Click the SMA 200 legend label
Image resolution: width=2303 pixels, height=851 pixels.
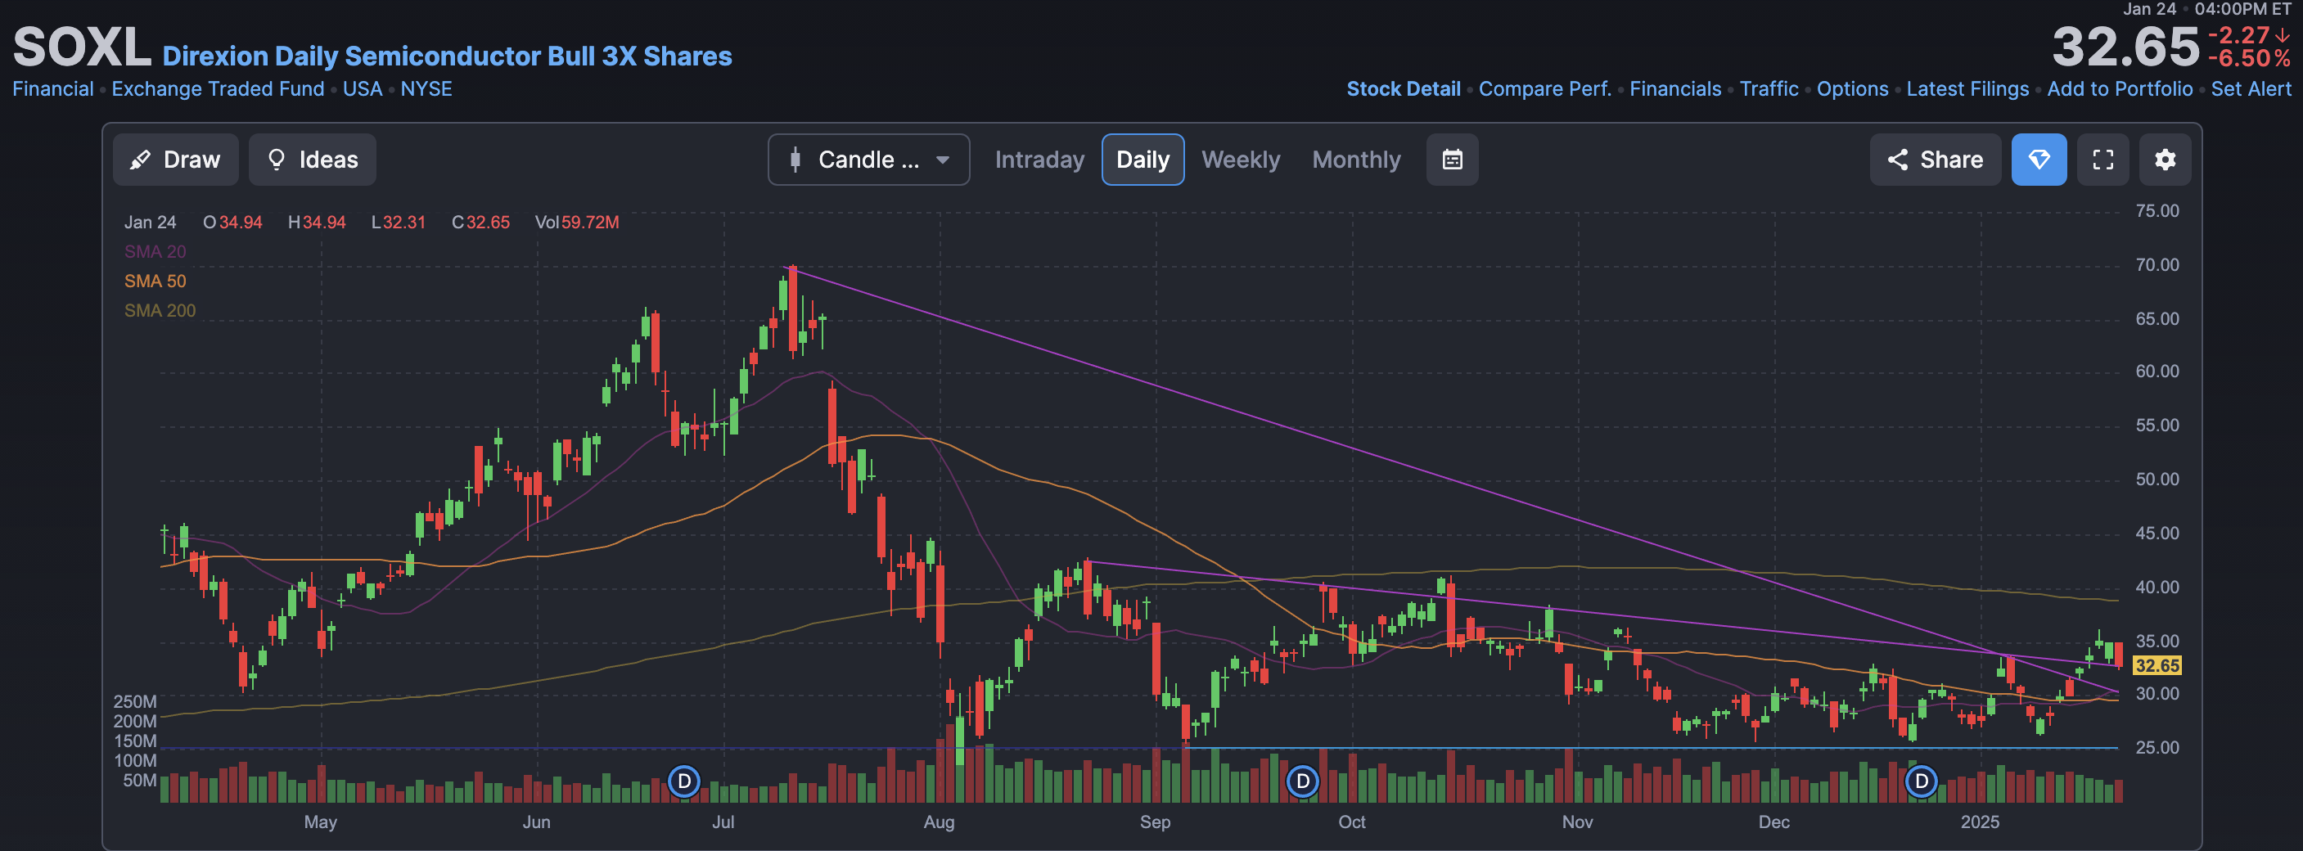pos(159,311)
